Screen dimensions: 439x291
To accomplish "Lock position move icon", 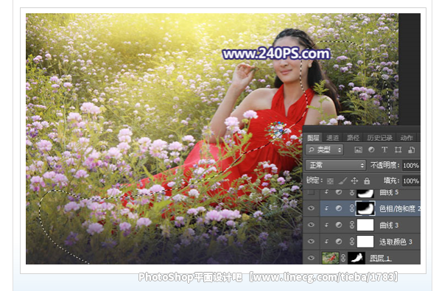I will click(x=354, y=181).
